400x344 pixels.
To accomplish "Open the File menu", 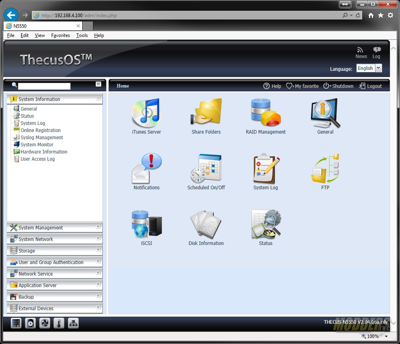I will (11, 35).
